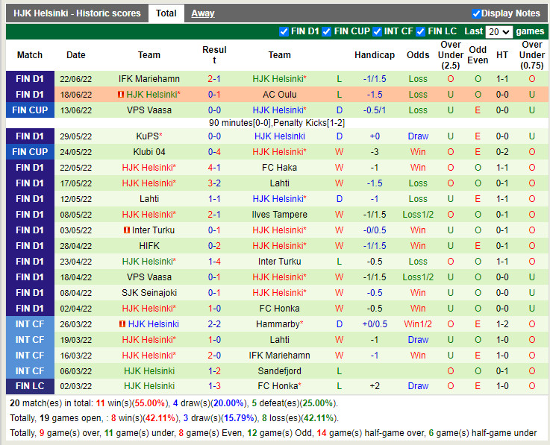
Task: Click the 1-4 score versus Inter Turku
Action: pos(214,262)
